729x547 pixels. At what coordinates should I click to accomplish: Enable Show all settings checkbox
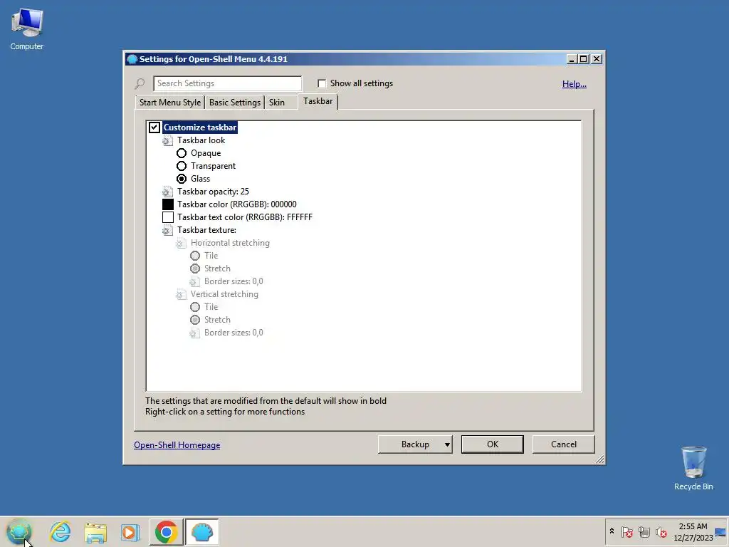(x=322, y=83)
